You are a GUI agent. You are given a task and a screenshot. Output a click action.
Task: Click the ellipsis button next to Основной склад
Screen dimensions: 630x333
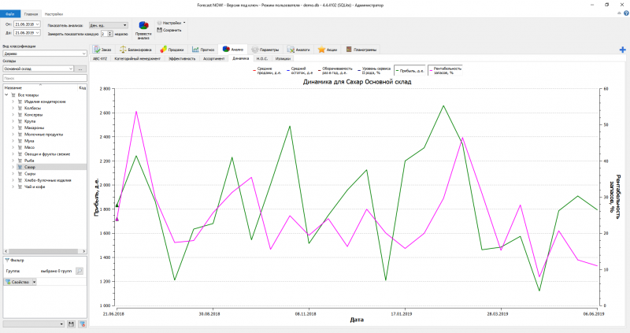(x=80, y=69)
